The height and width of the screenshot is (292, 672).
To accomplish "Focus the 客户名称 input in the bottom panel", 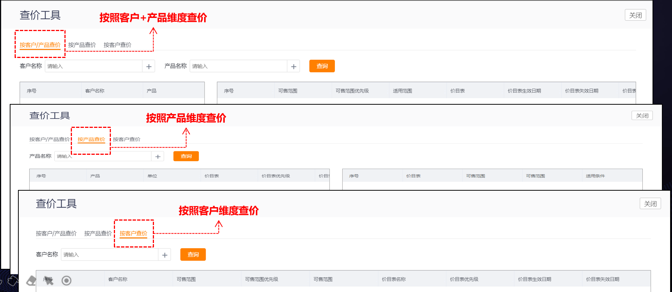I will (x=109, y=255).
